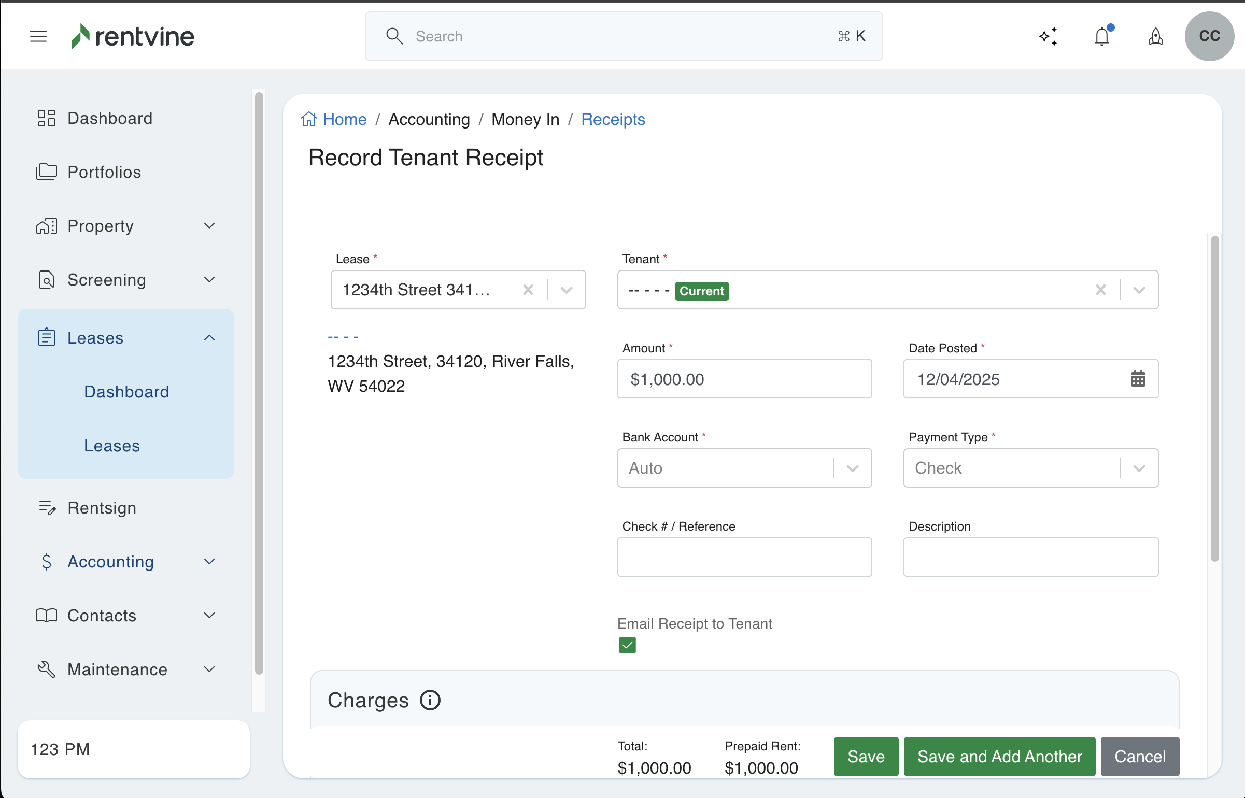The image size is (1245, 798).
Task: Collapse the Leases sidebar section
Action: (x=209, y=338)
